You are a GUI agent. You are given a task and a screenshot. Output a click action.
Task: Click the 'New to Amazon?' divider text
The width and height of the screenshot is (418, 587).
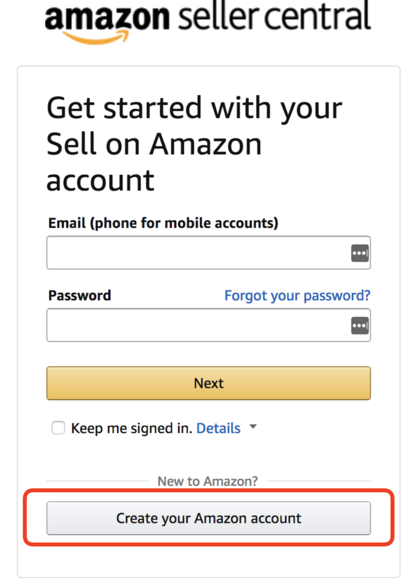coord(208,481)
